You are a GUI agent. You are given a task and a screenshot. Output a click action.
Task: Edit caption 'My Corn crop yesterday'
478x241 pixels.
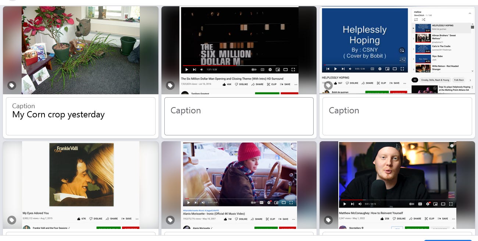tap(81, 116)
